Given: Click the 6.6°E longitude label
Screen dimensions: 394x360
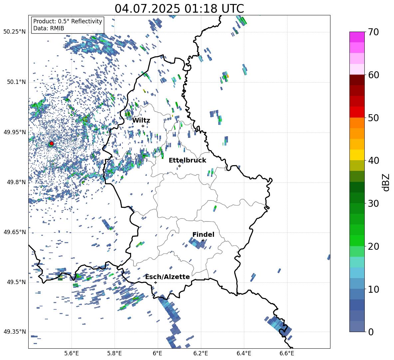Looking at the screenshot, I should point(287,353).
